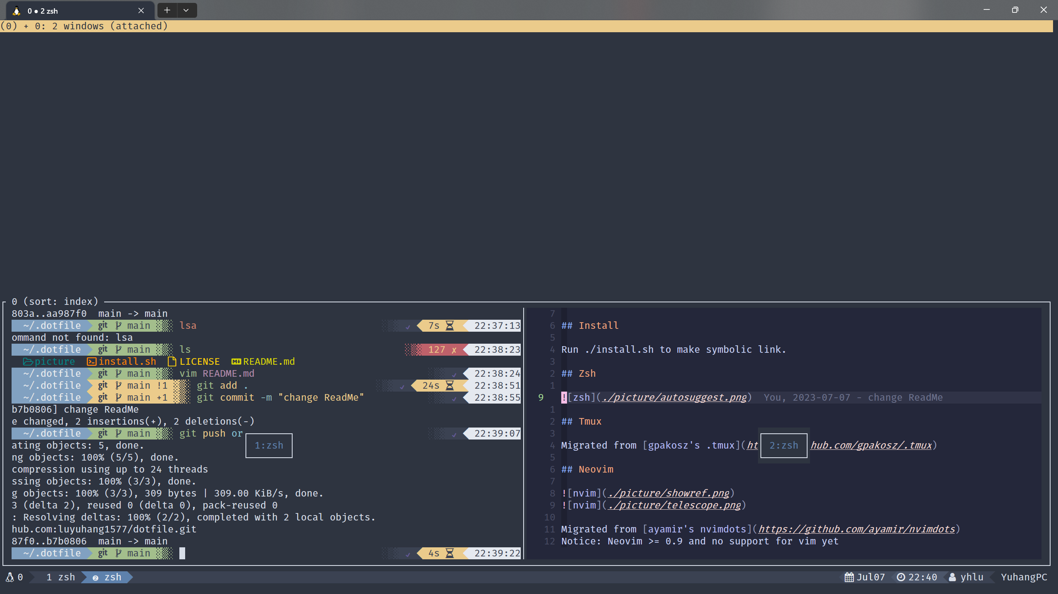The width and height of the screenshot is (1058, 594).
Task: Switch to tmux window '1 zsh' in status bar
Action: click(60, 577)
